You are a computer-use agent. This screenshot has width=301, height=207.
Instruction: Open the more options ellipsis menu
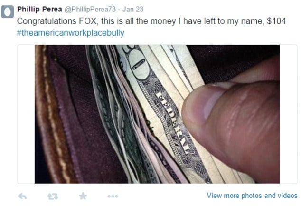tap(113, 197)
